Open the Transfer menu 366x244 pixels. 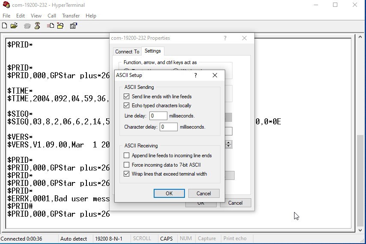click(71, 16)
